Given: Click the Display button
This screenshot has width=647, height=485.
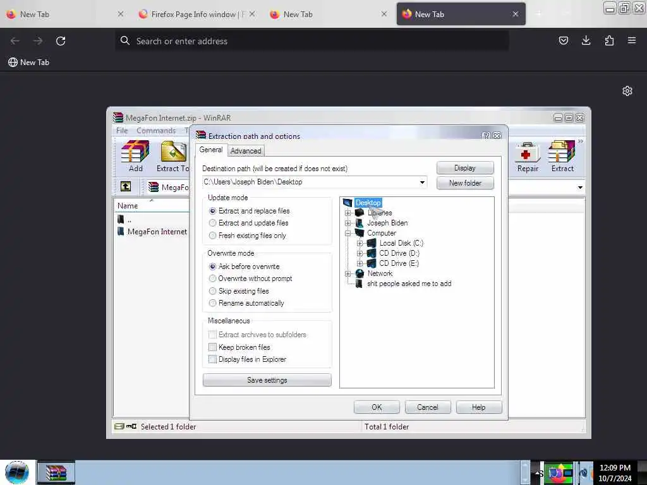Looking at the screenshot, I should coord(465,168).
